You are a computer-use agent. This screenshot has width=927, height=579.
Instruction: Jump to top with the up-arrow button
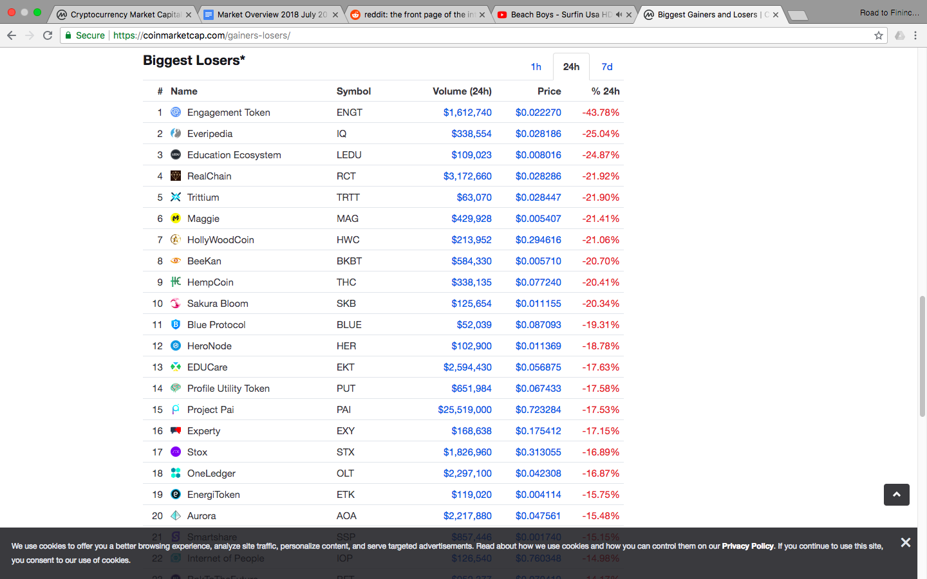(897, 495)
